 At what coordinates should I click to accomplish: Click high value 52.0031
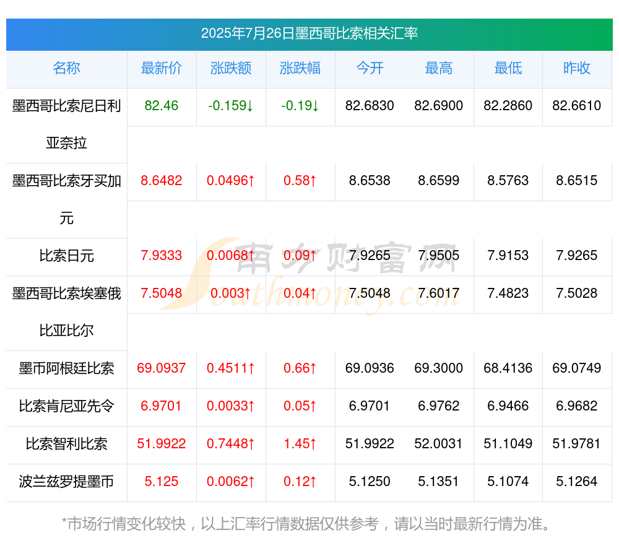(x=439, y=443)
